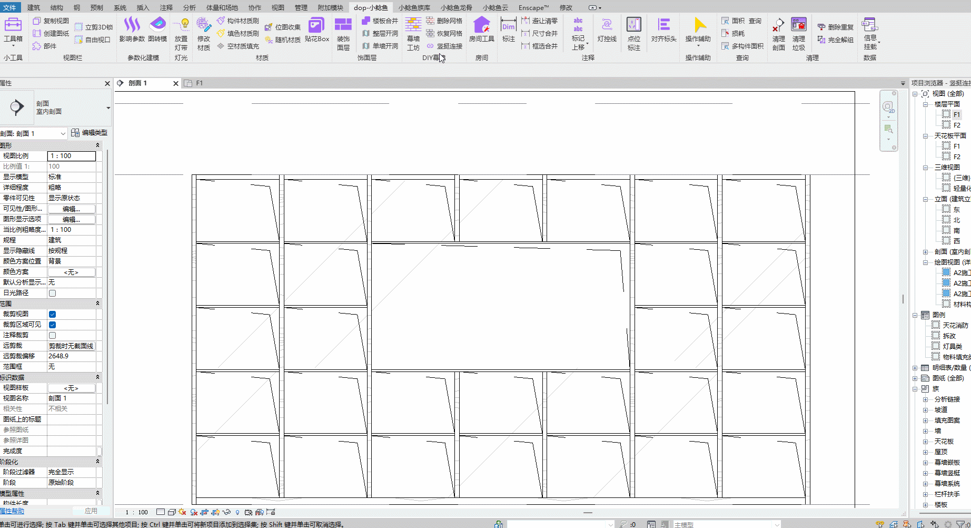Launch the 影响参数 tool
This screenshot has width=971, height=528.
132,30
